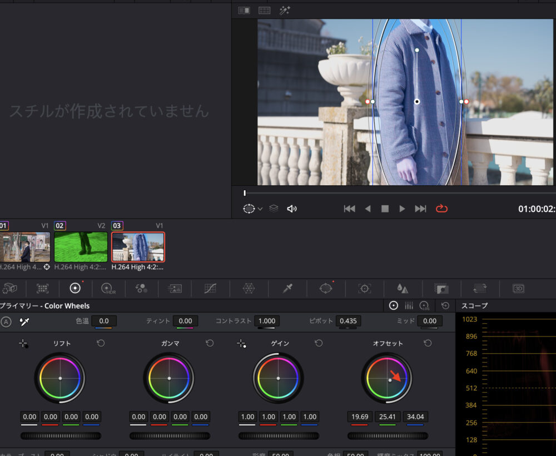Switch to primaries bars mode
Image resolution: width=556 pixels, height=456 pixels.
[409, 305]
